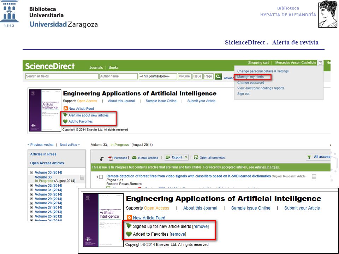339x254 pixels.
Task: Click the lined page icon beside Volume 33 In Progress
Action: click(x=82, y=177)
